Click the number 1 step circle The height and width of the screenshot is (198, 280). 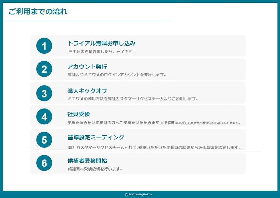[x=44, y=46]
